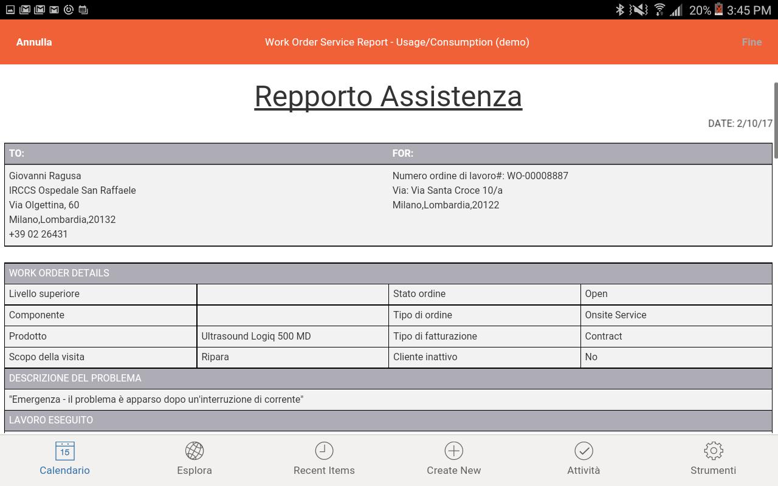778x486 pixels.
Task: Select the Ultrasound Logiq 500 MD value
Action: click(x=256, y=336)
